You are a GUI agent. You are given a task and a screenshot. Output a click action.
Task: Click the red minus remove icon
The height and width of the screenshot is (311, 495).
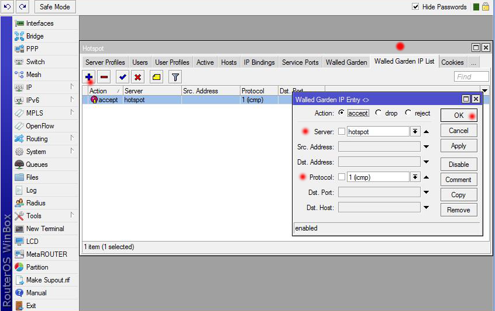pyautogui.click(x=104, y=76)
